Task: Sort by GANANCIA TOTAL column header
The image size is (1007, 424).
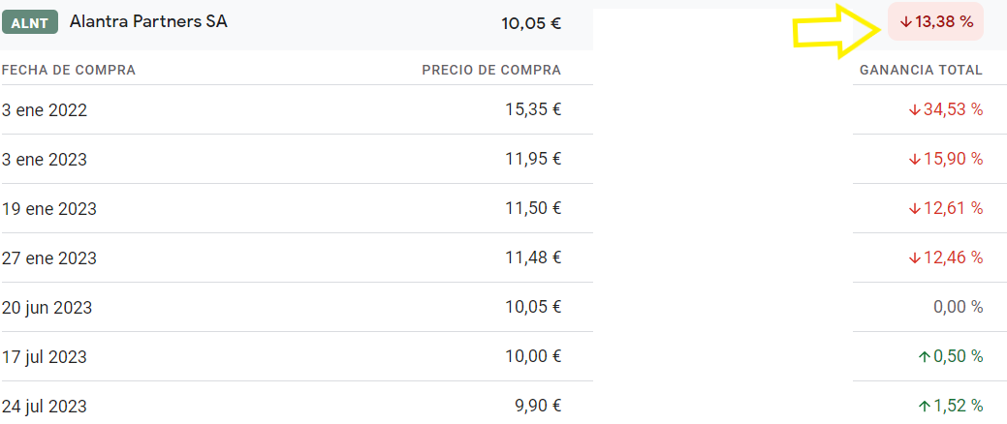Action: (x=921, y=70)
